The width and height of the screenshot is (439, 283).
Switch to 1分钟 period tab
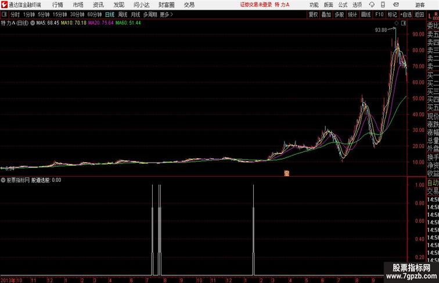[x=29, y=15]
